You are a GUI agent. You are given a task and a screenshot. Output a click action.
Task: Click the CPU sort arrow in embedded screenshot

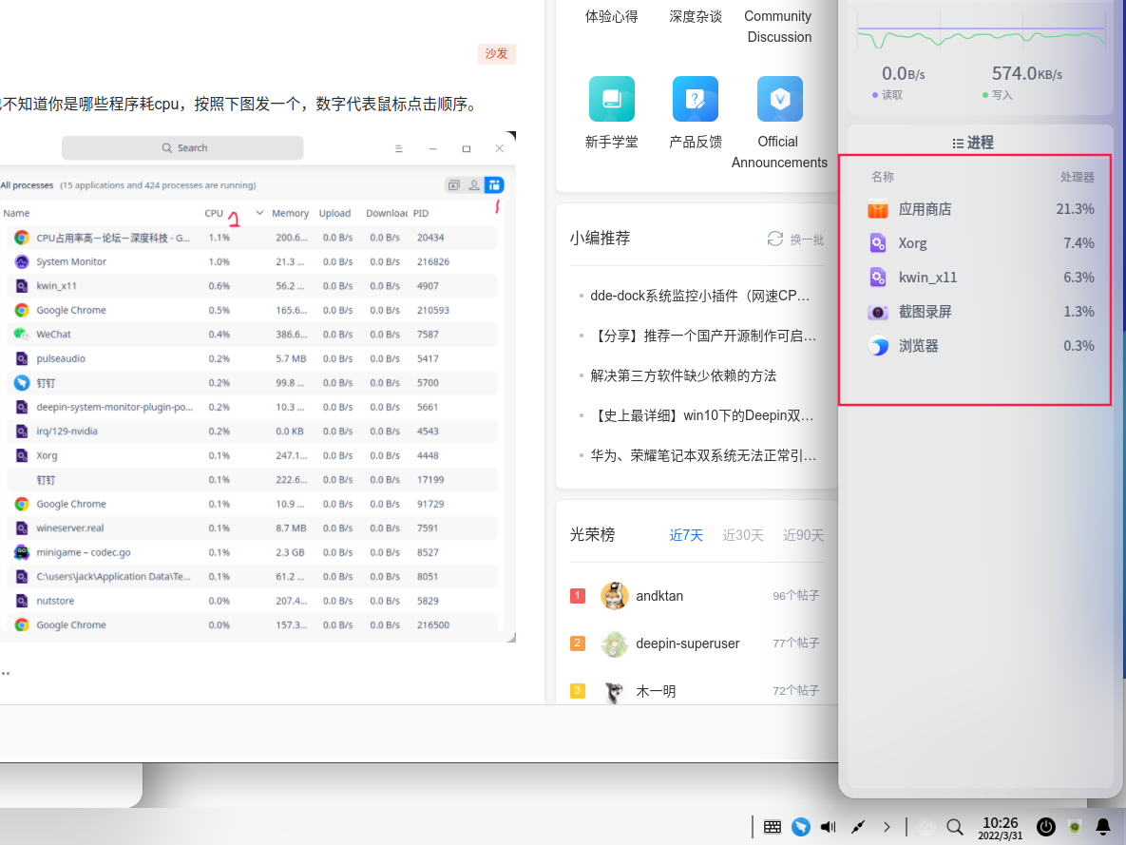(259, 213)
